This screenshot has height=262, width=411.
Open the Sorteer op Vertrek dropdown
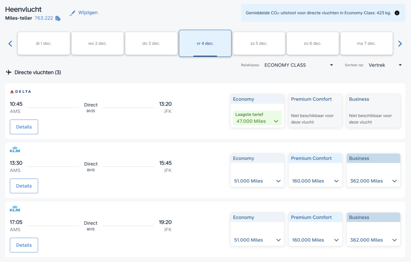point(385,65)
